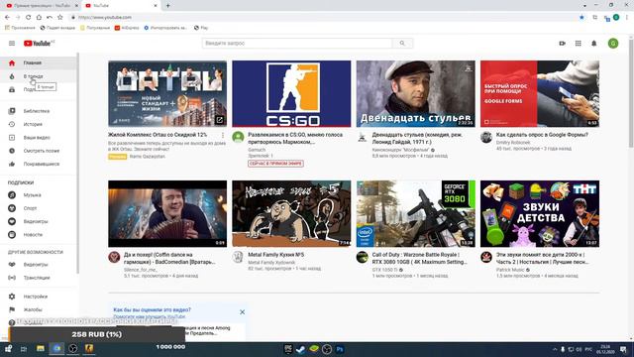Open Библиотека in the sidebar
This screenshot has height=357, width=634.
pyautogui.click(x=39, y=111)
